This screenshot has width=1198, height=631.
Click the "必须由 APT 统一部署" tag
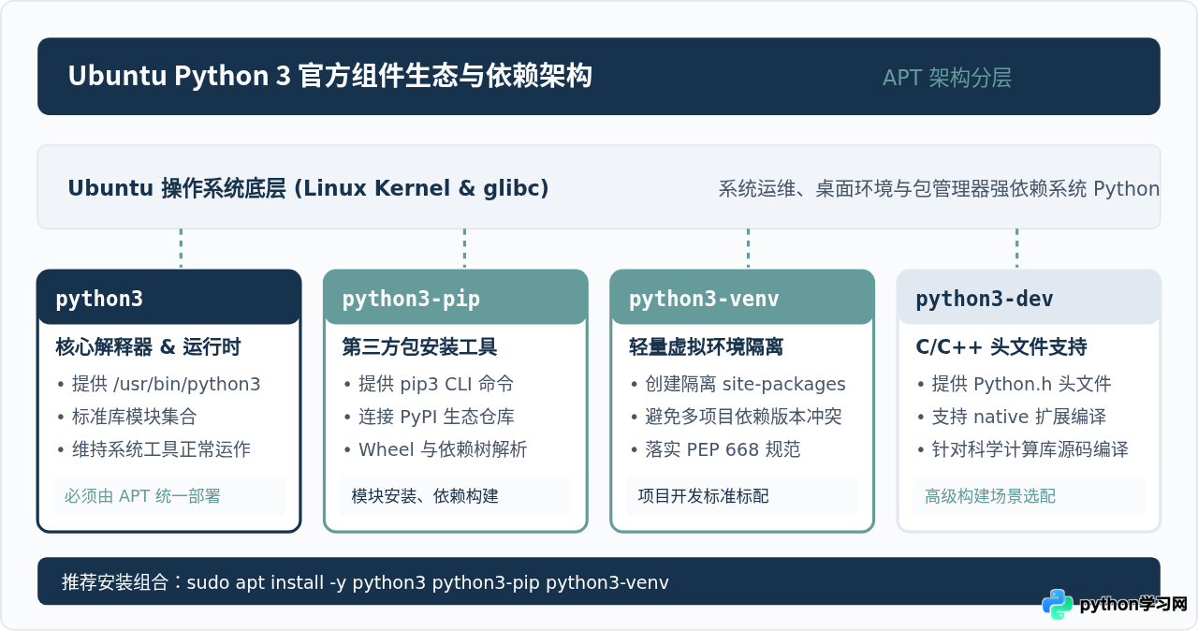(168, 496)
